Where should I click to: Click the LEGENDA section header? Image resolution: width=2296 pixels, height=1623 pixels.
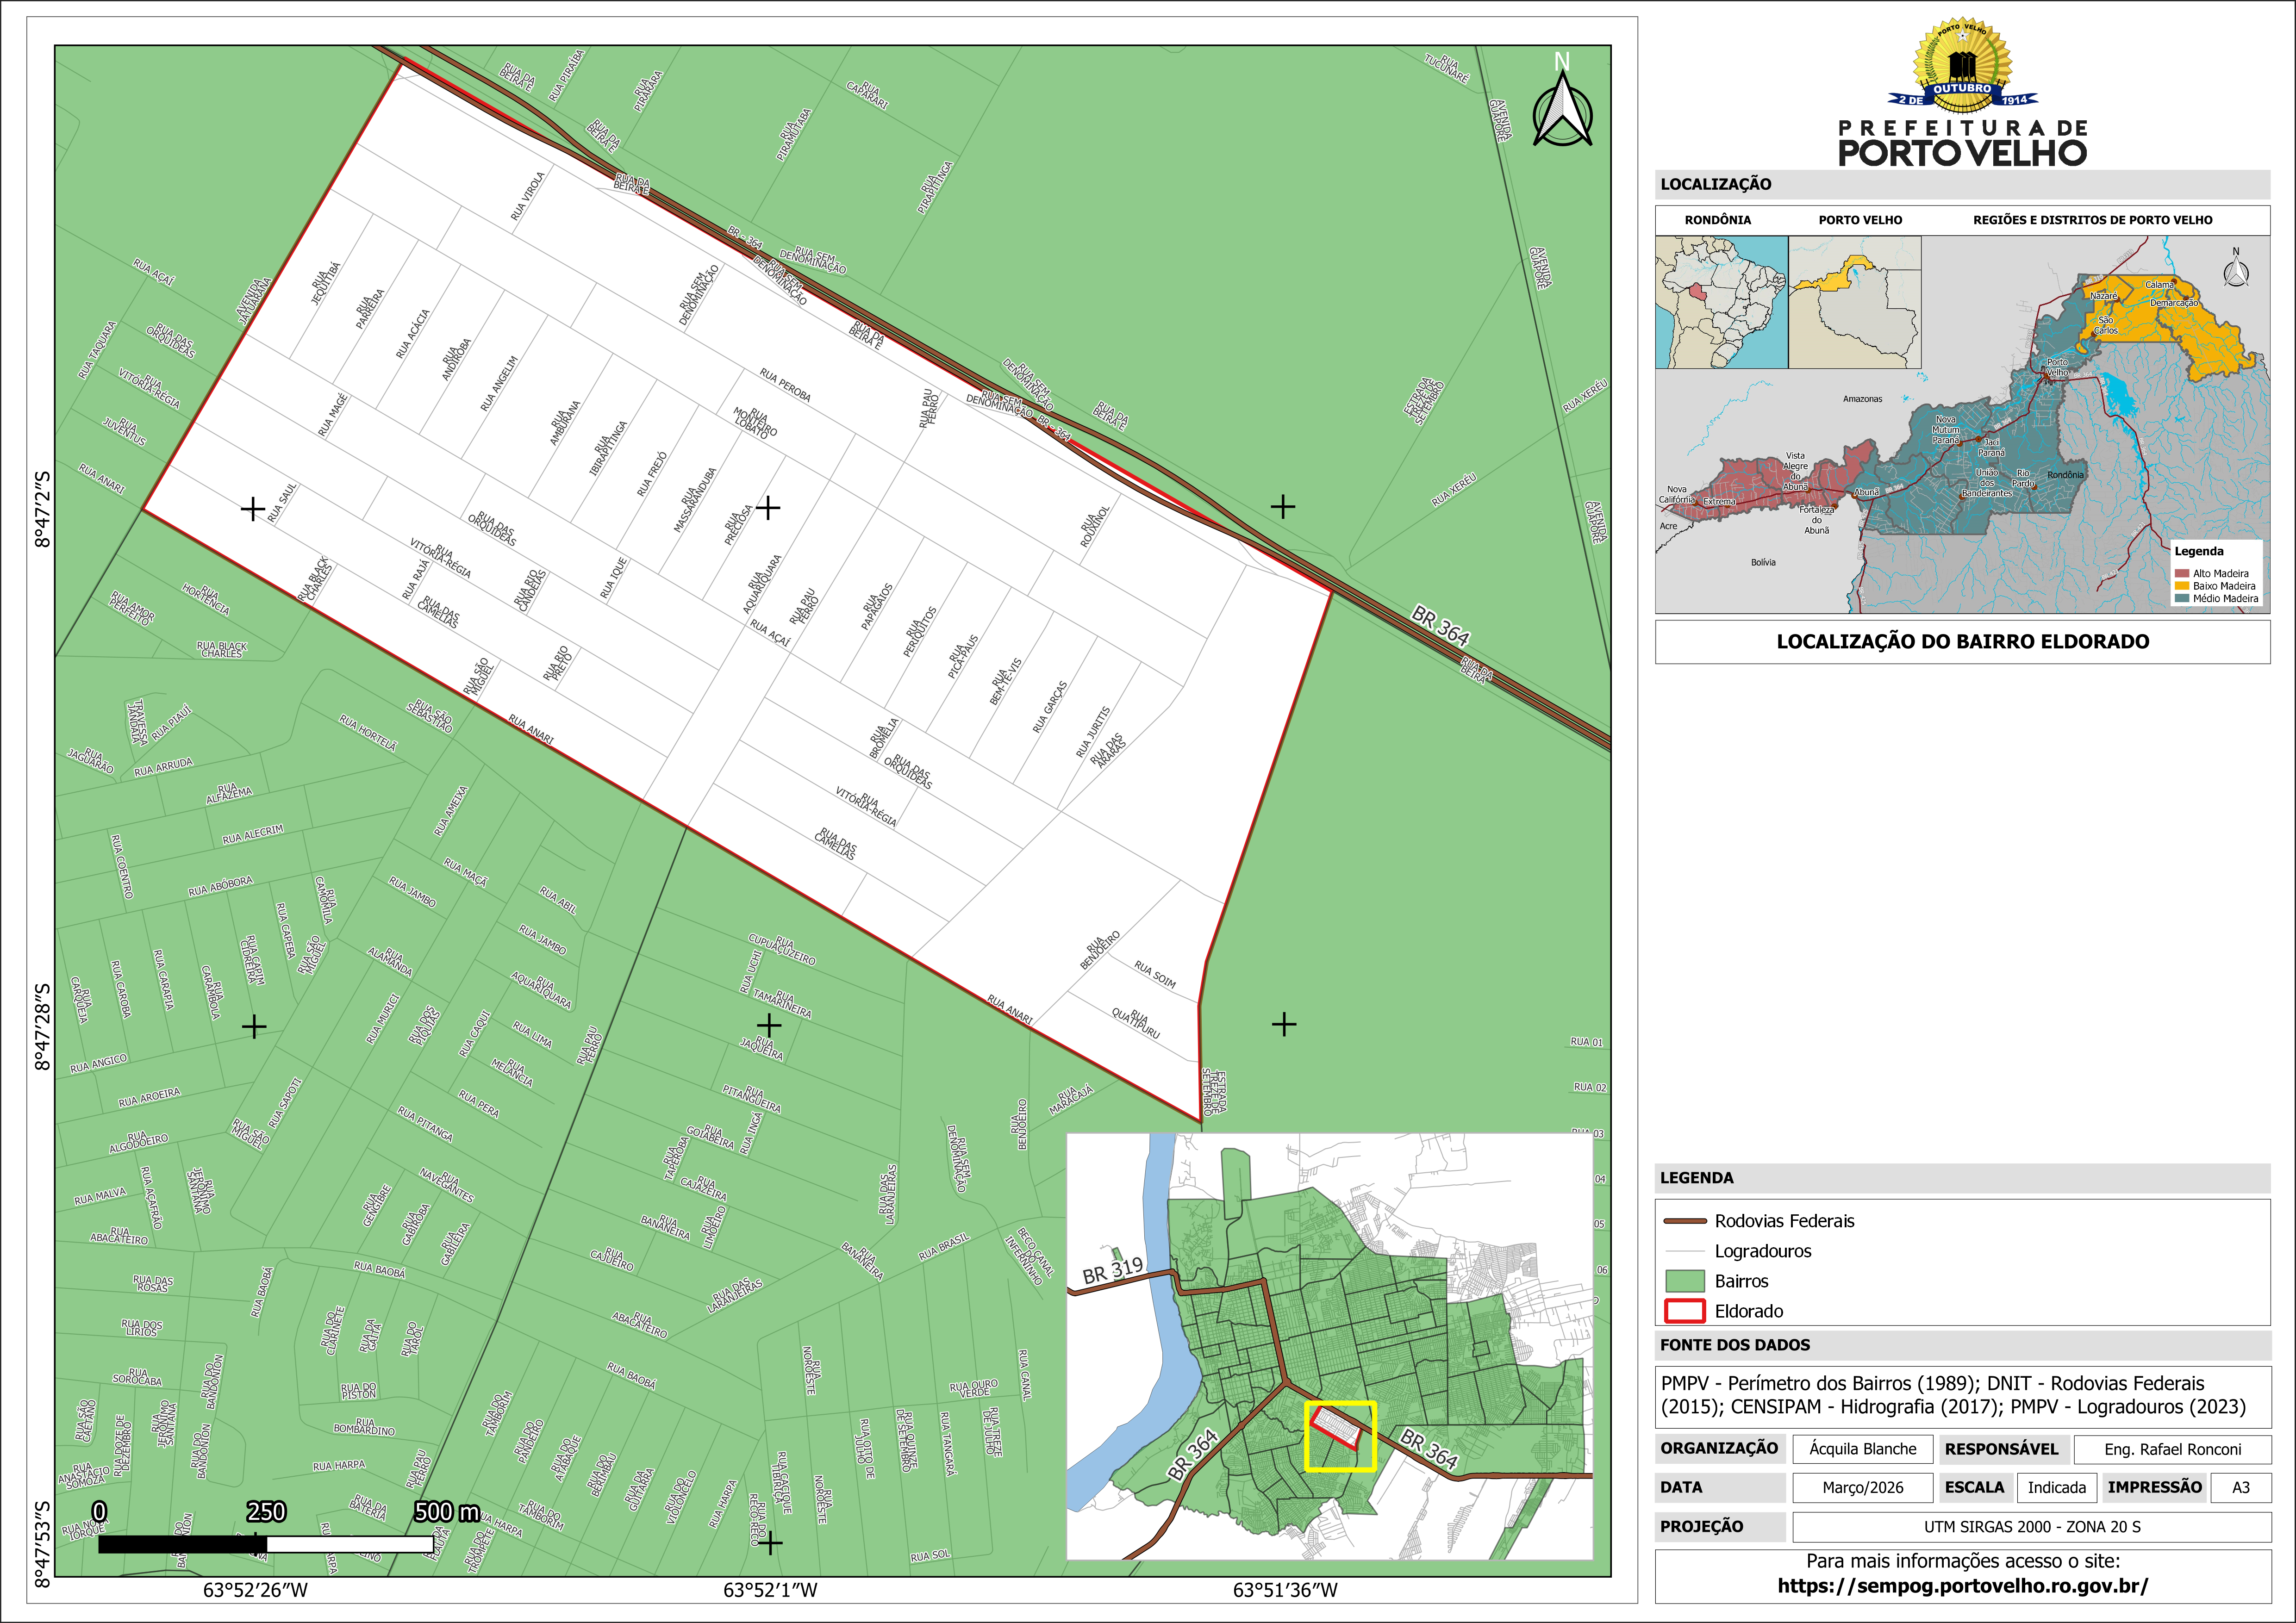(1697, 1178)
